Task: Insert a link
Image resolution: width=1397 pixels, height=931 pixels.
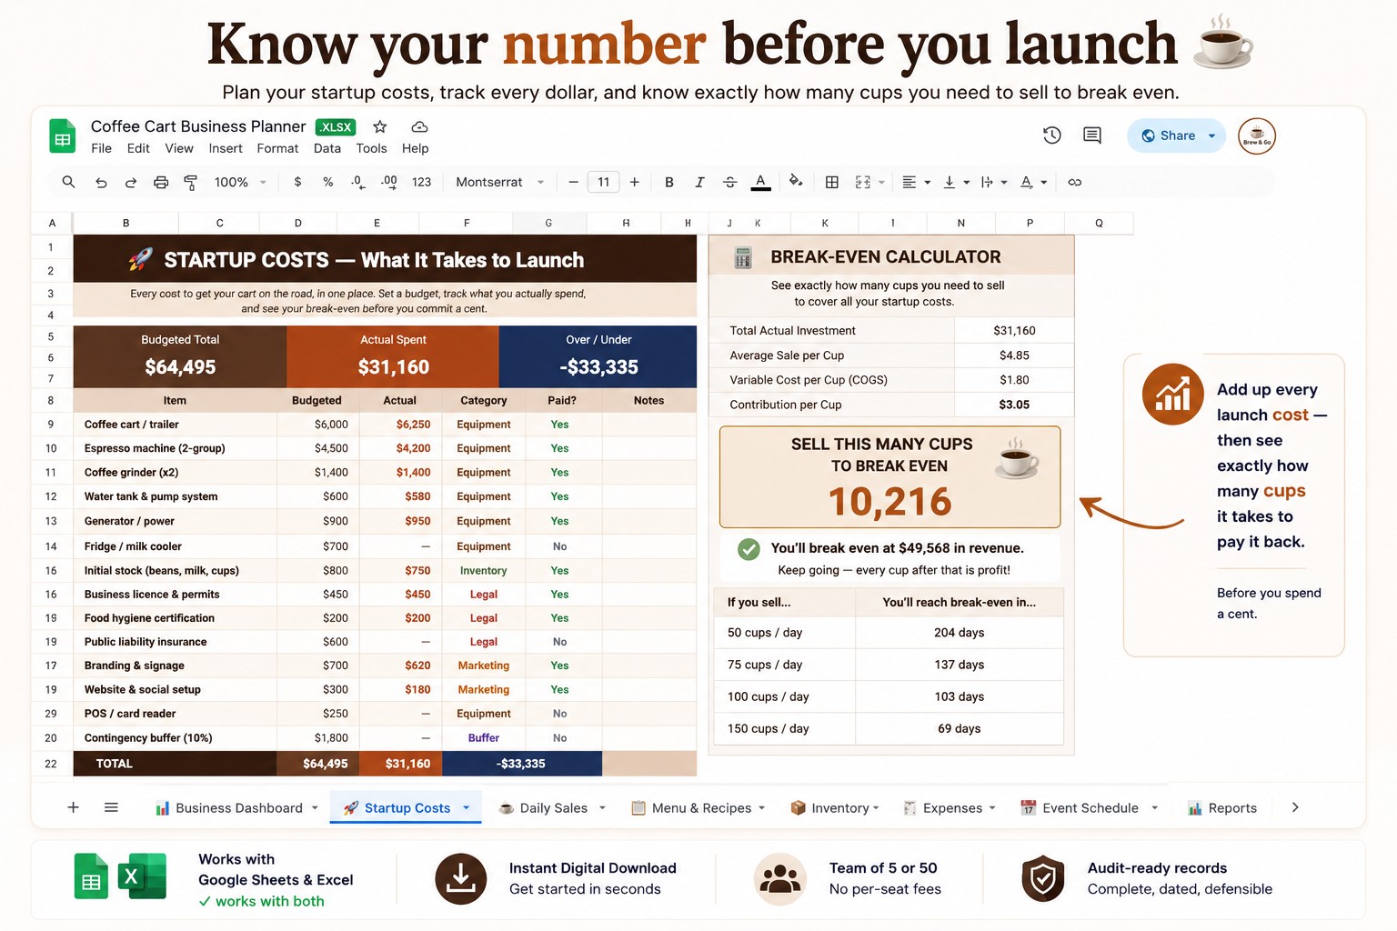Action: pos(1074,182)
